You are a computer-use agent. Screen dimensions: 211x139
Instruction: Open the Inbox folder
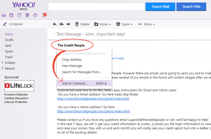click(x=9, y=34)
